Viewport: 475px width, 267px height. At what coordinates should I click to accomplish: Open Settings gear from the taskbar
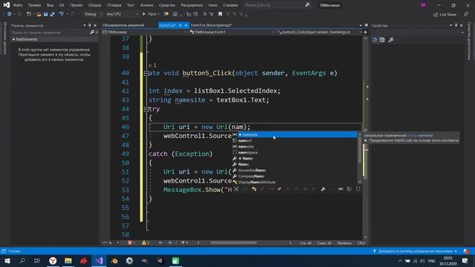[130, 260]
